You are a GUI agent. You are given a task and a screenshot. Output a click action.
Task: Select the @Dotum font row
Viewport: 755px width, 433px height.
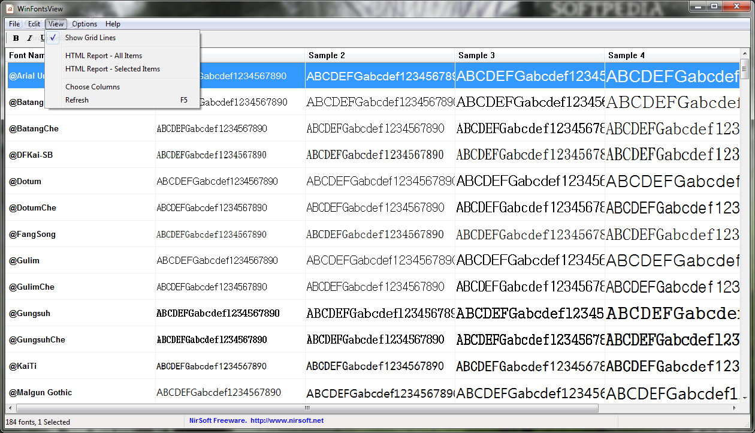click(x=373, y=181)
